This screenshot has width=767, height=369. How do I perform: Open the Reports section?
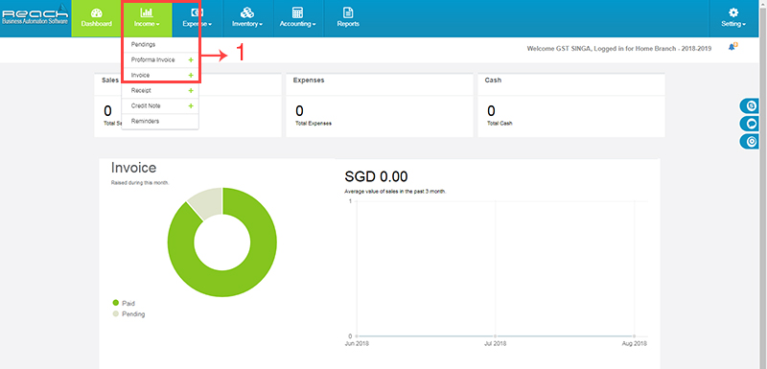click(348, 18)
